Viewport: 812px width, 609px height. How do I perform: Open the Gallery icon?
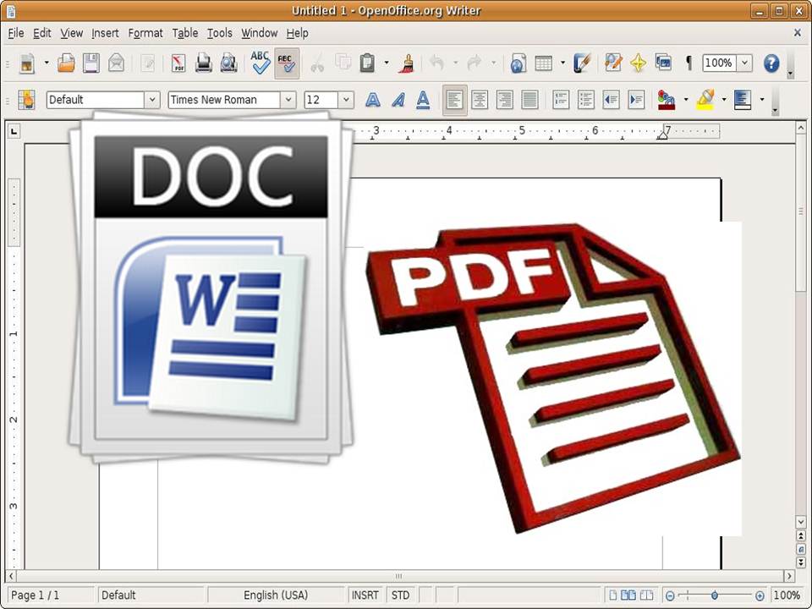663,63
